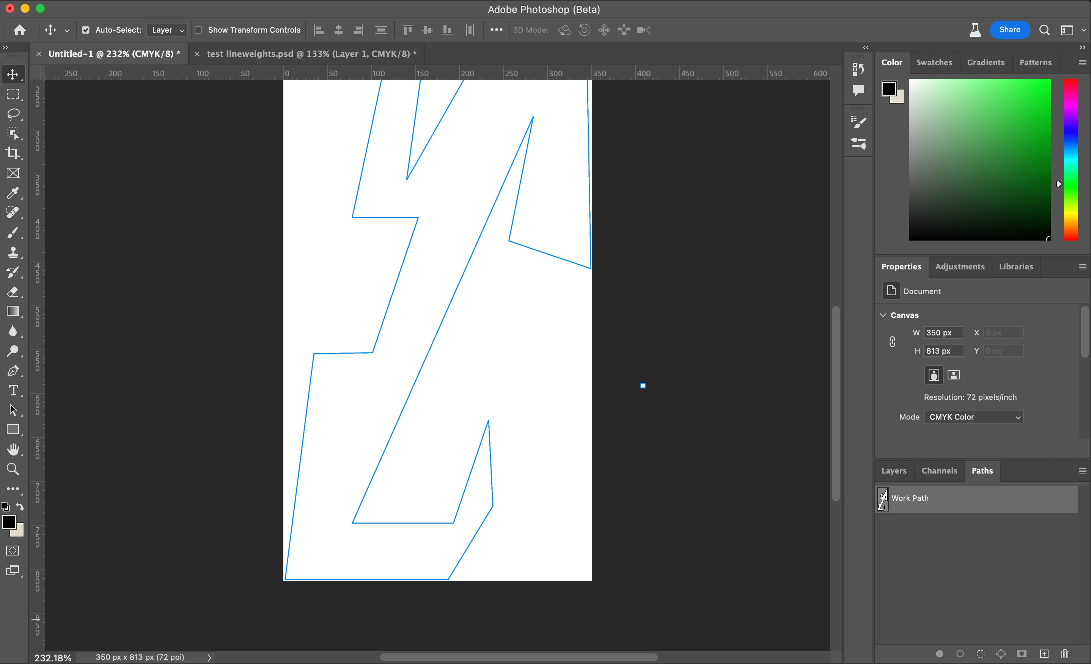Open the CMYK Color mode dropdown
This screenshot has width=1091, height=664.
tap(973, 417)
